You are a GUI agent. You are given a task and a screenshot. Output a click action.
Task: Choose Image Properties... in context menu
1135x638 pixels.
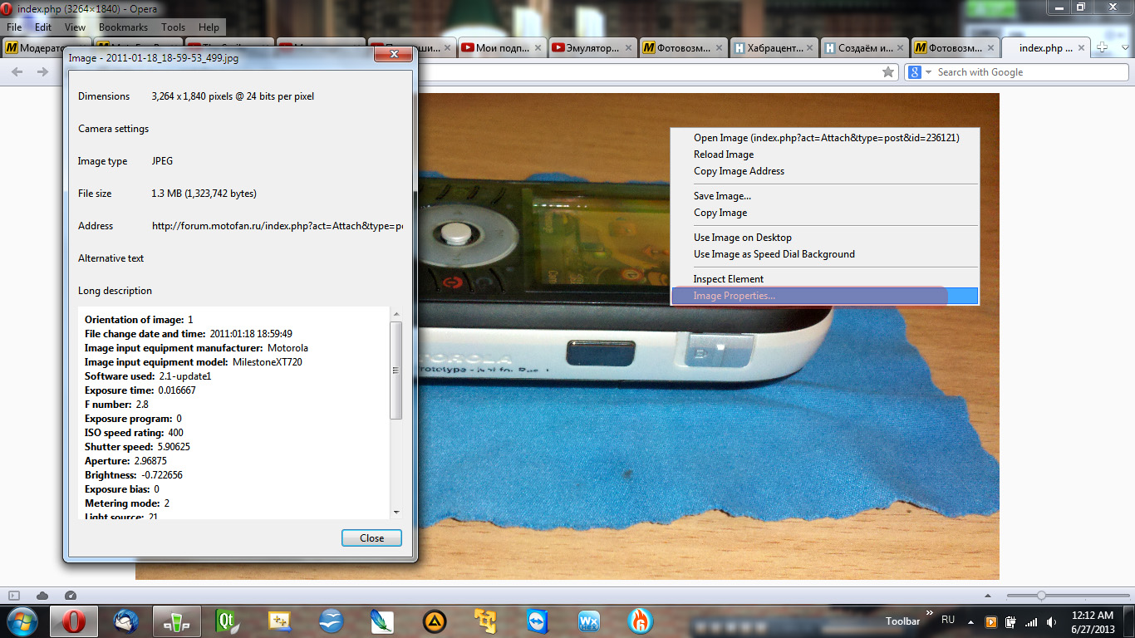tap(825, 296)
